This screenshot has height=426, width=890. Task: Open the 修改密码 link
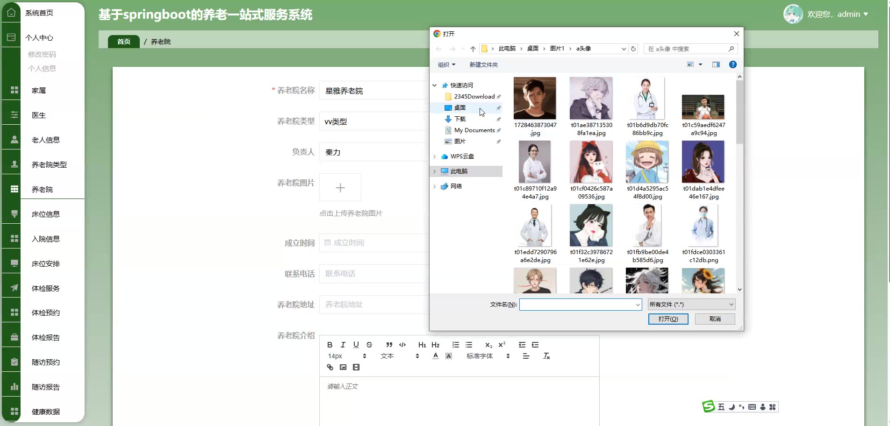tap(42, 54)
